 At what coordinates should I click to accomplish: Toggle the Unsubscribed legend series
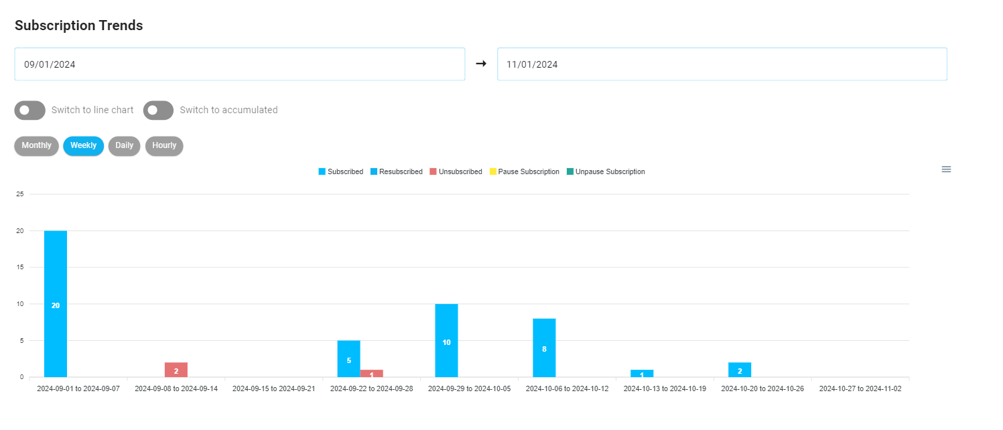click(456, 172)
